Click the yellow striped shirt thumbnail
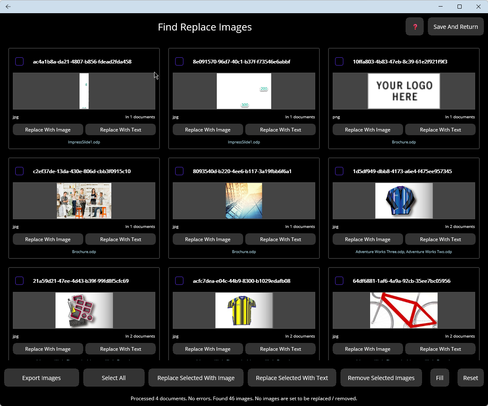This screenshot has width=488, height=406. [x=244, y=310]
